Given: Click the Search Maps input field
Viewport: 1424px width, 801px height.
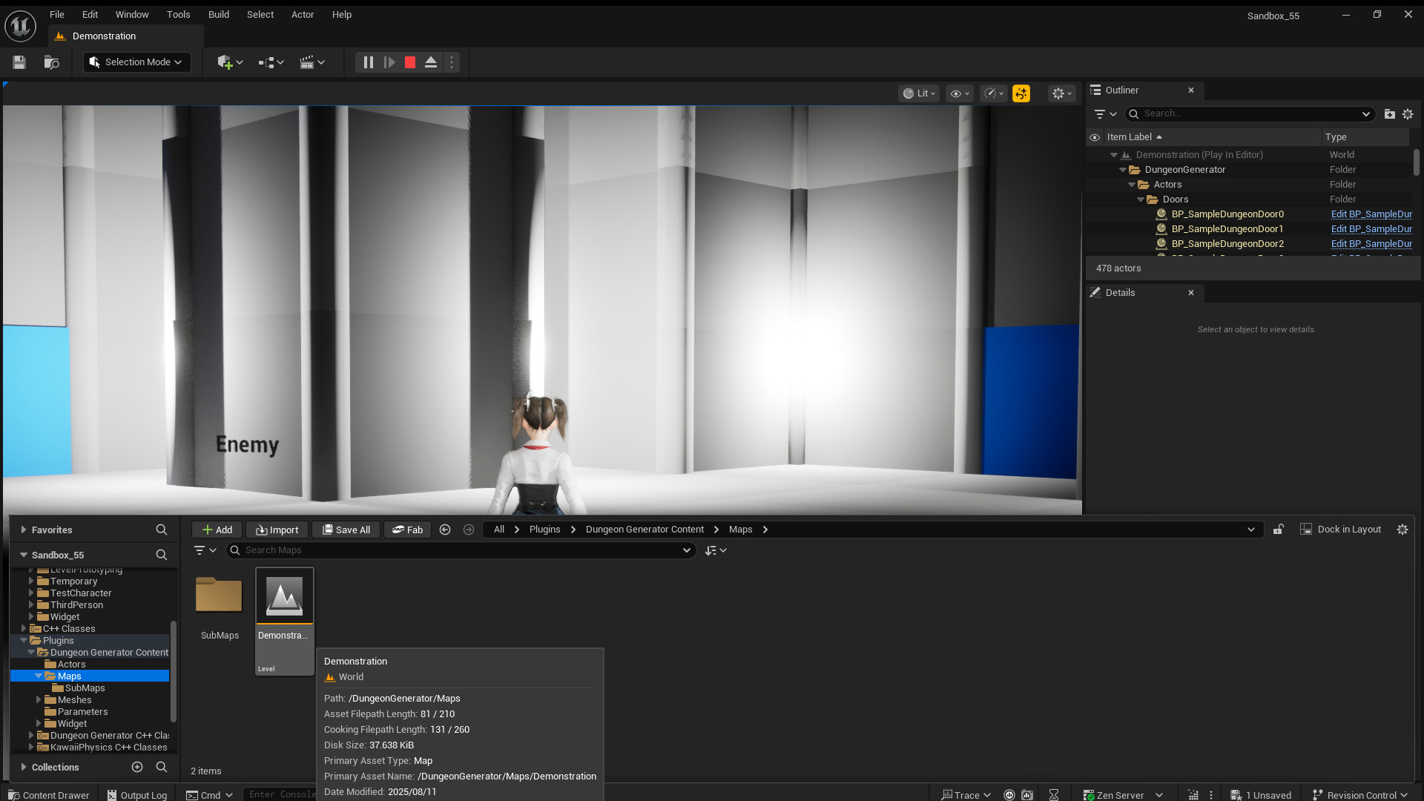Looking at the screenshot, I should coord(461,550).
